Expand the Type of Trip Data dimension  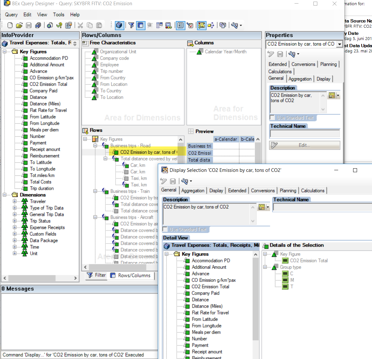(15, 208)
